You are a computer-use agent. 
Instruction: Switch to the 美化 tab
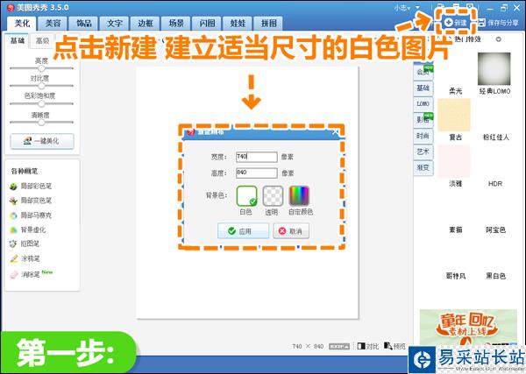[22, 23]
